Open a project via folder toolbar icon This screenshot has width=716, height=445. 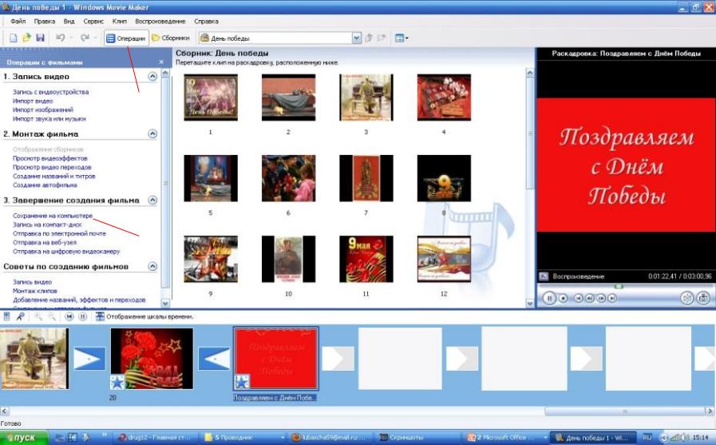click(x=26, y=38)
